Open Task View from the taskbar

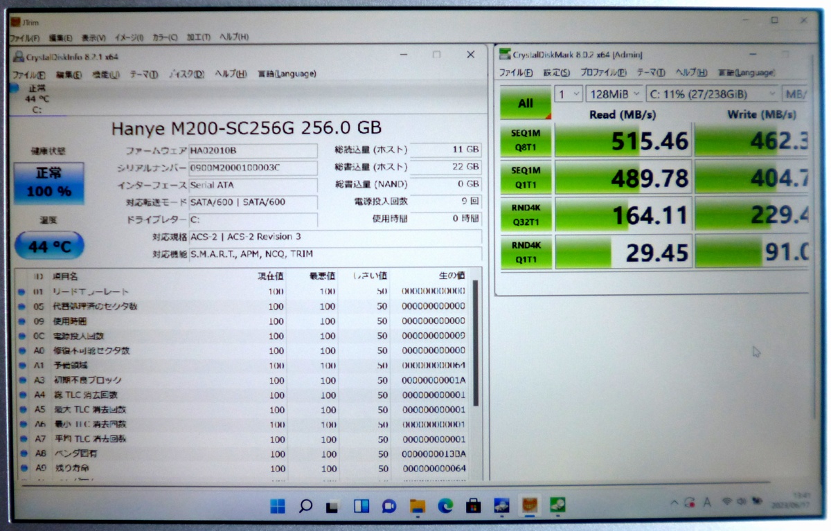[x=333, y=506]
